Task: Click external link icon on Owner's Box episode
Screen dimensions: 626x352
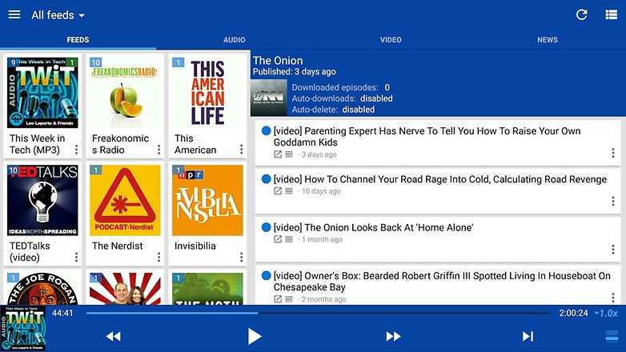Action: [278, 299]
